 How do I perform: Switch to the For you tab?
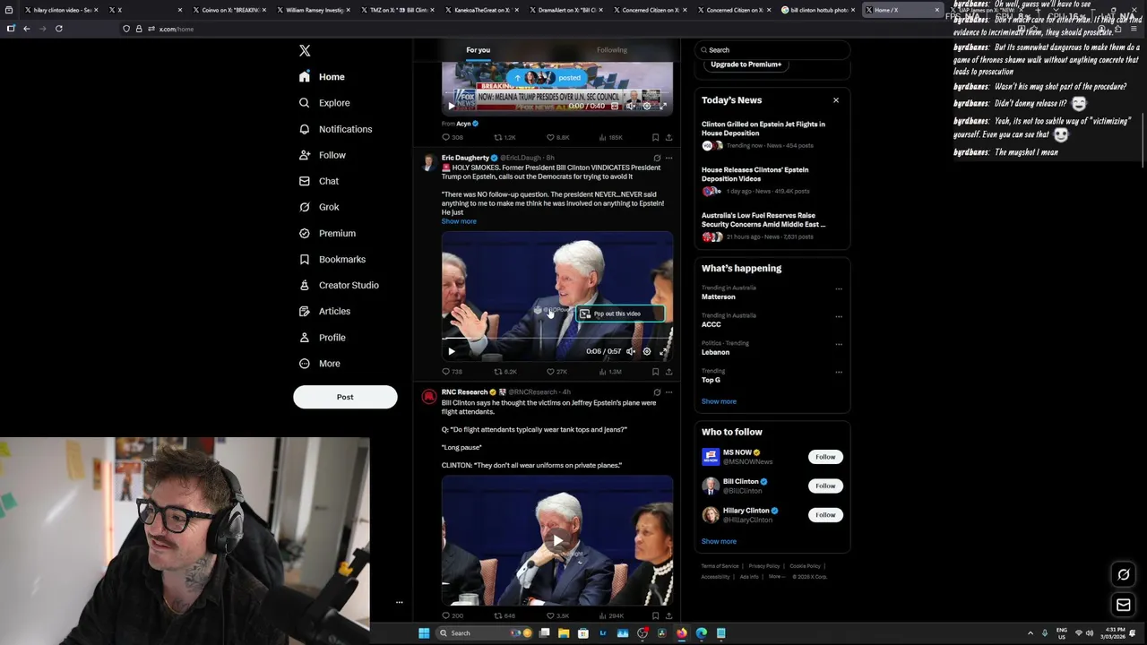point(479,50)
